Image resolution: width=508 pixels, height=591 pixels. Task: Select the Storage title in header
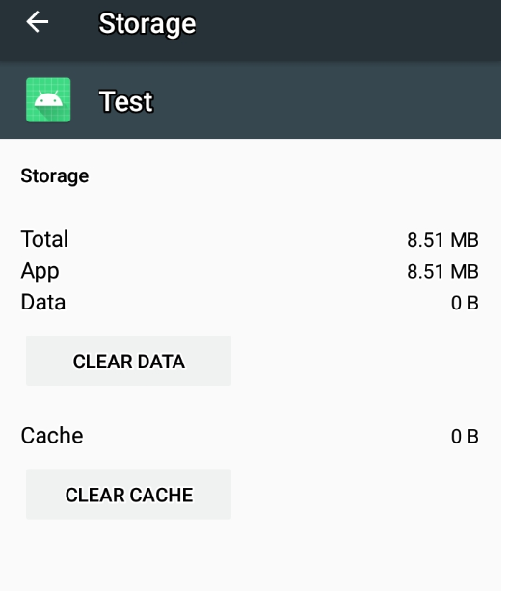(x=147, y=24)
